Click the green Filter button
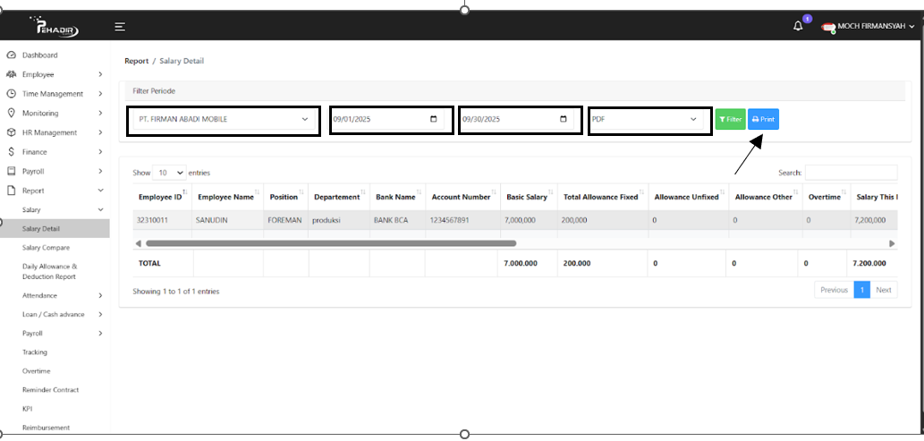 tap(730, 119)
